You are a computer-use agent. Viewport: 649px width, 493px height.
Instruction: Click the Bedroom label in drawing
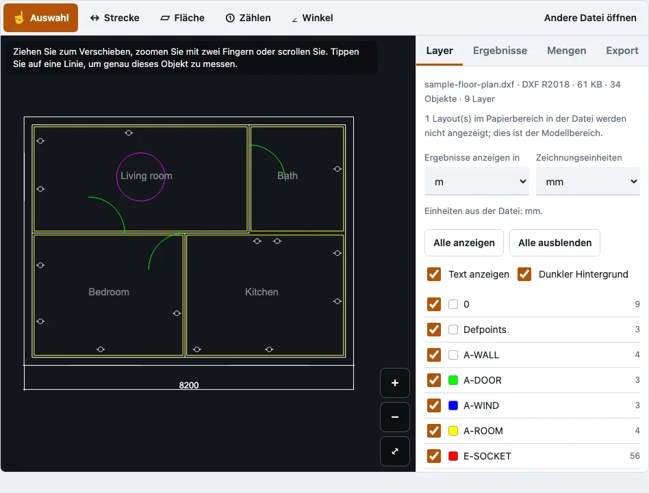(109, 292)
